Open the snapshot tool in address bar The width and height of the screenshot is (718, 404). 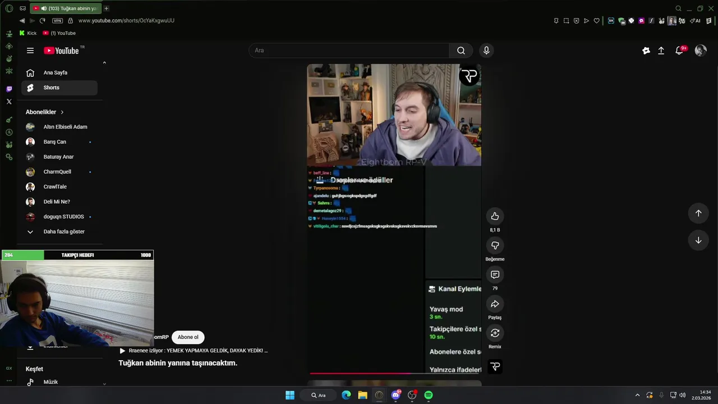click(566, 21)
